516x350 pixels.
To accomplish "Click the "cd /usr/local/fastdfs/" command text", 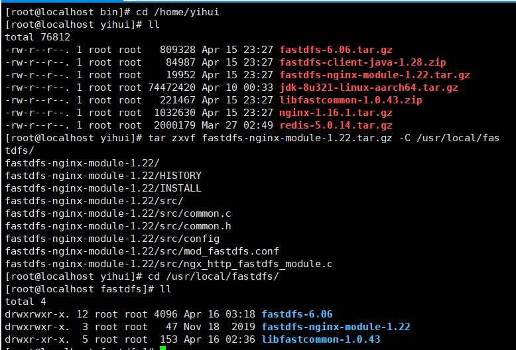I will click(213, 276).
